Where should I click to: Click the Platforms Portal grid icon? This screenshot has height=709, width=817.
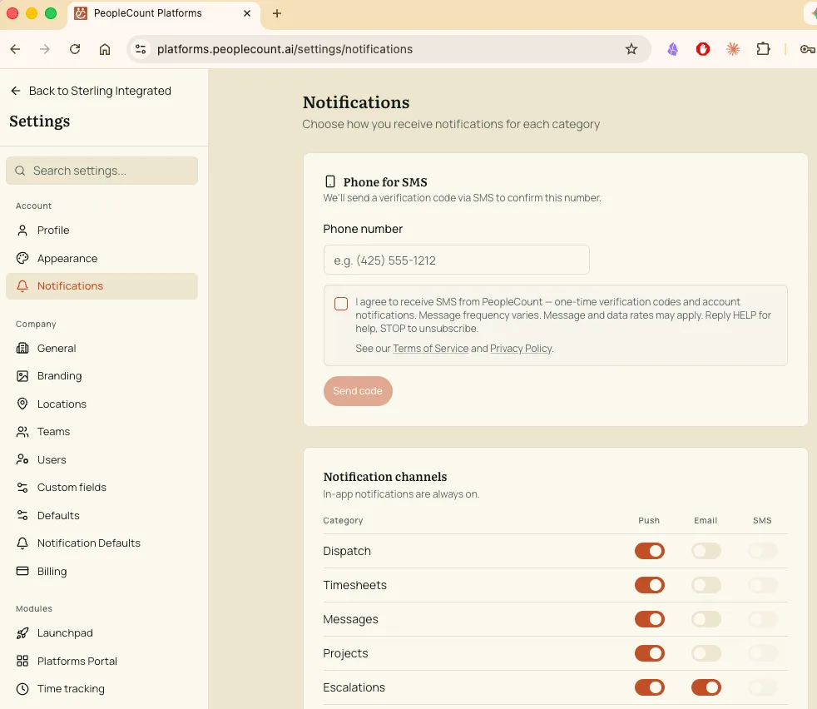tap(22, 661)
